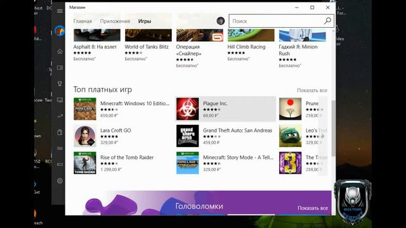Open Achievements trophy icon in Xbox sidebar

60,84
